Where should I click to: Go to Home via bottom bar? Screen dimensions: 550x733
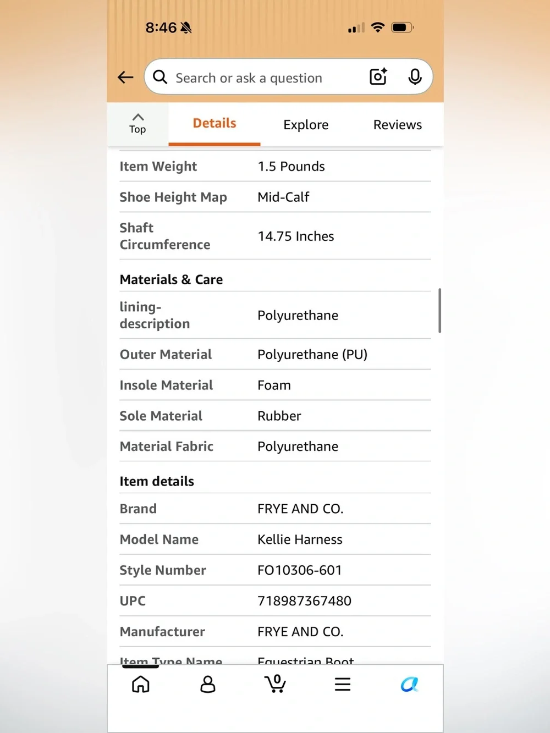[x=141, y=684]
